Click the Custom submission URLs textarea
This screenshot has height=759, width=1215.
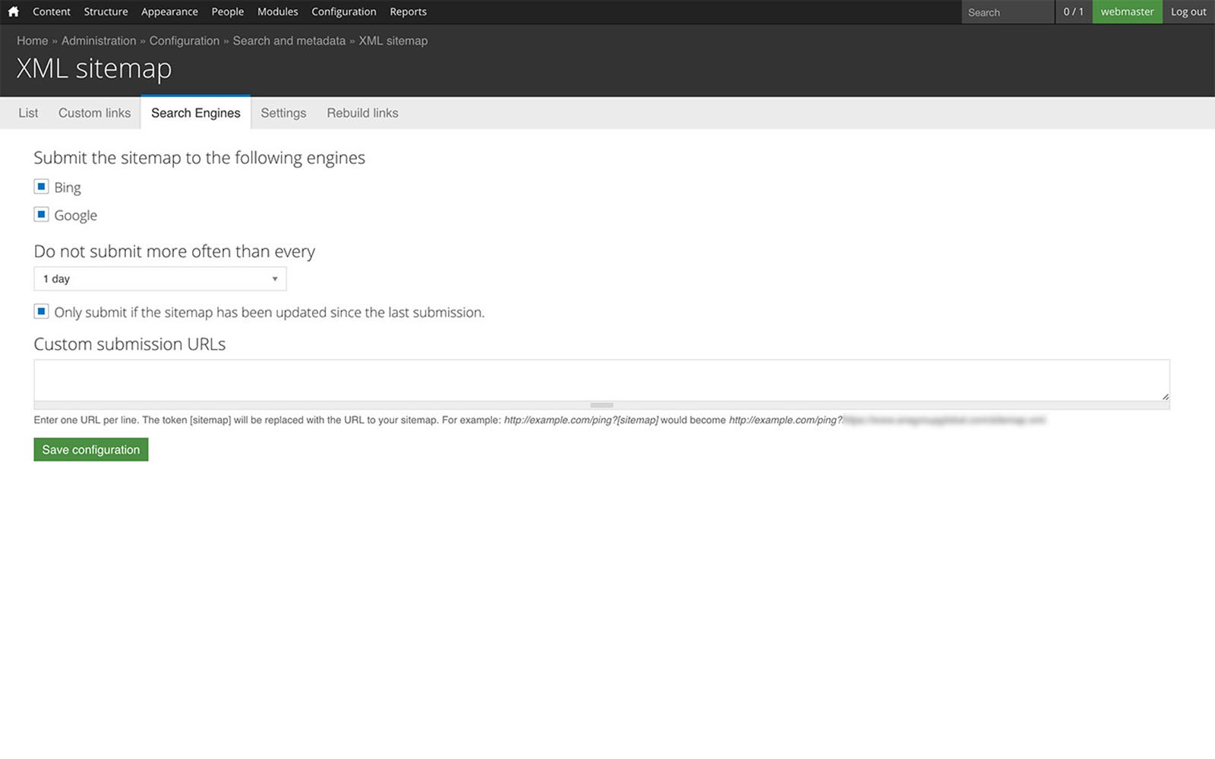[601, 380]
